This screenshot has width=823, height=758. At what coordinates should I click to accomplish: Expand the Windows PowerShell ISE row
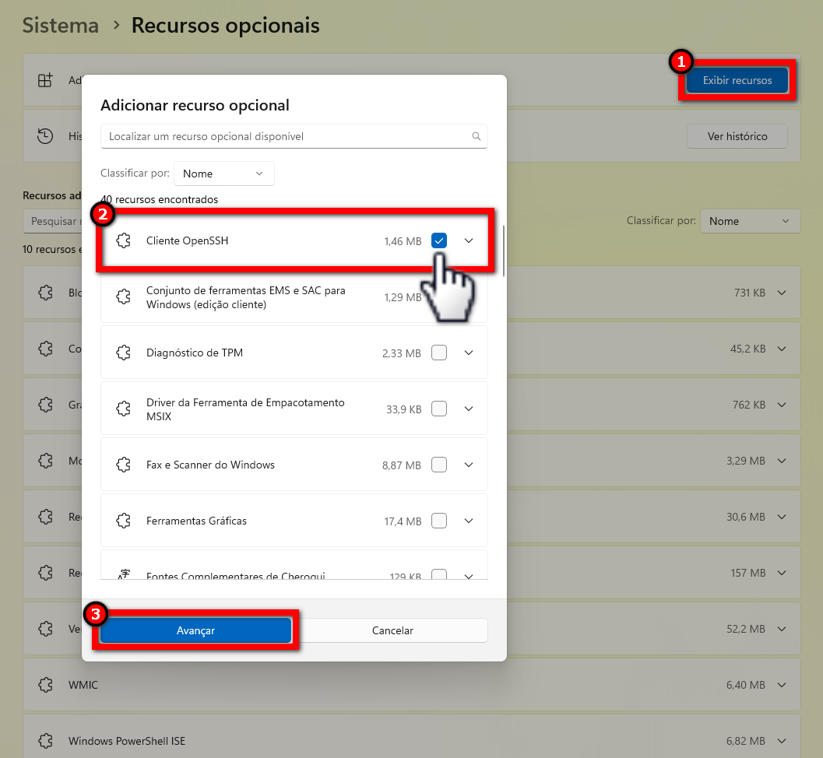point(782,741)
